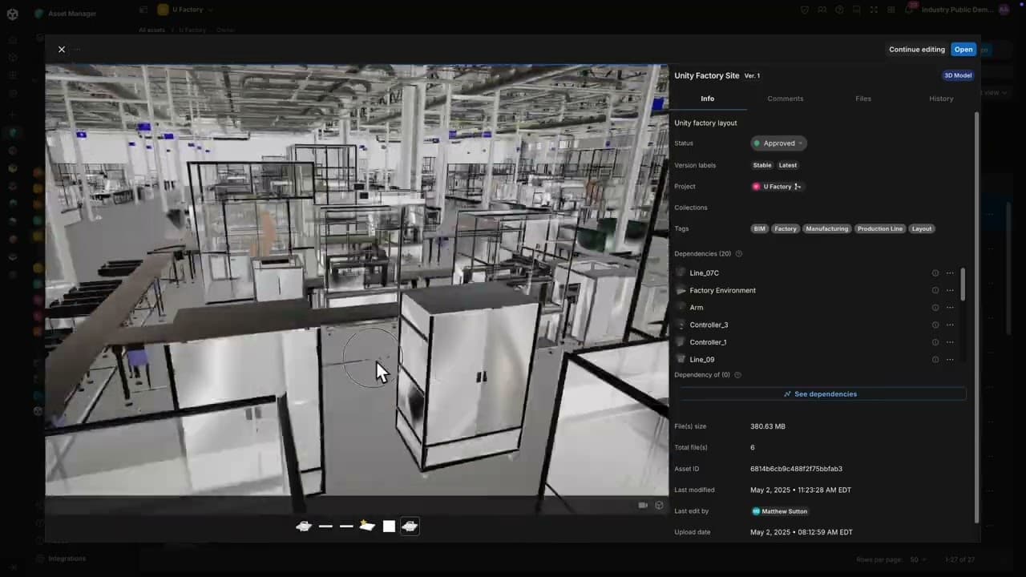The height and width of the screenshot is (577, 1026).
Task: Open more options for Controller_3
Action: point(950,325)
